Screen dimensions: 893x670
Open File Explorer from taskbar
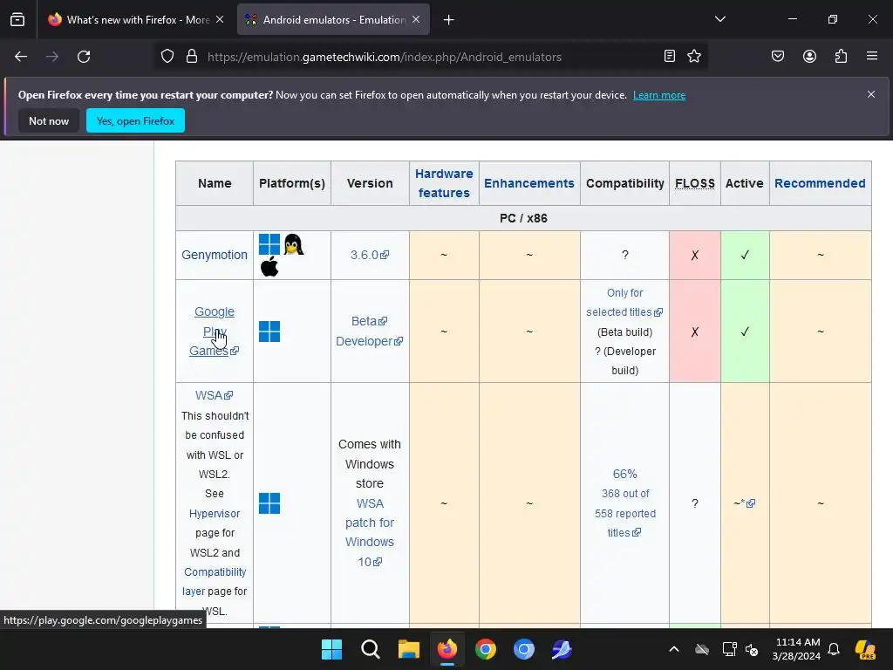(x=408, y=649)
